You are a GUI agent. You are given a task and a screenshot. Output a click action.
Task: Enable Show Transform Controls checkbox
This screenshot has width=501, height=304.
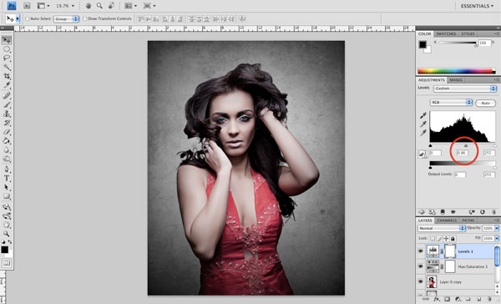point(85,19)
